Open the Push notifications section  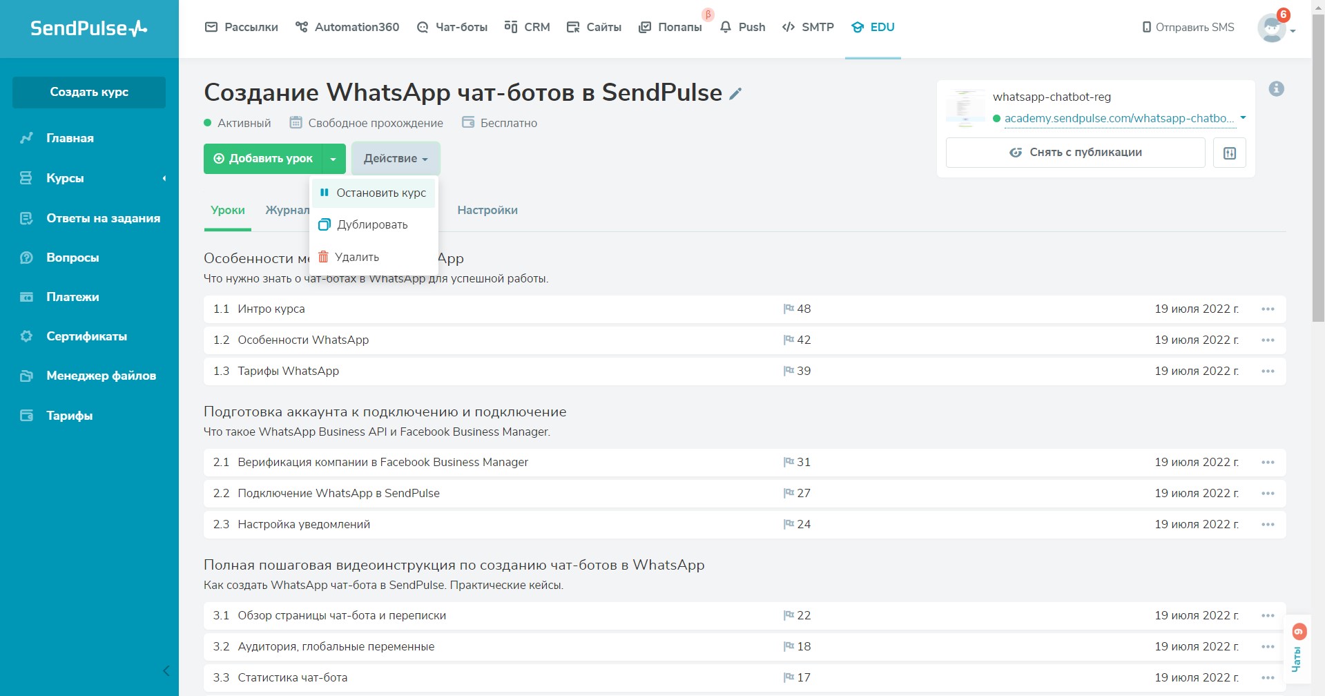[742, 27]
